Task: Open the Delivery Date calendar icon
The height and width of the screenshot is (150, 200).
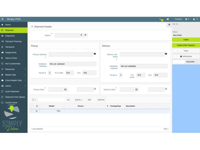Action: point(136,90)
